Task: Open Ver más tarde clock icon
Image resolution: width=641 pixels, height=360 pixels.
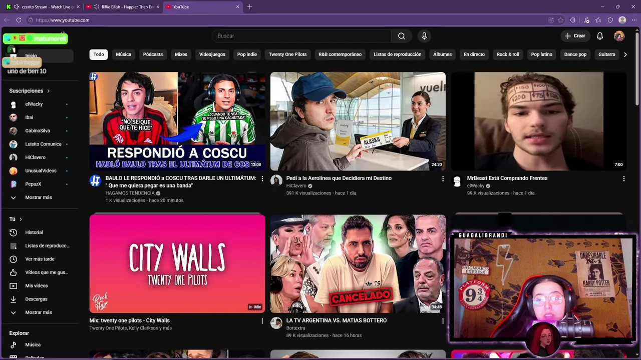Action: [x=14, y=259]
